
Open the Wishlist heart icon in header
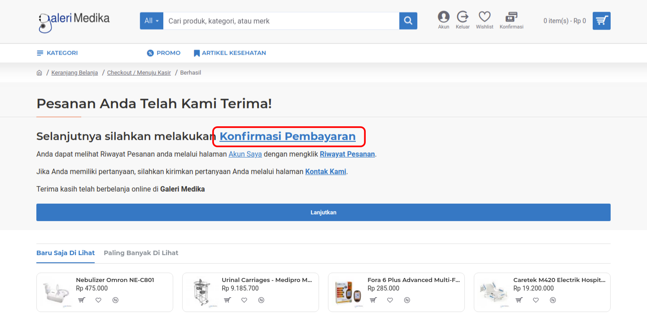coord(485,18)
